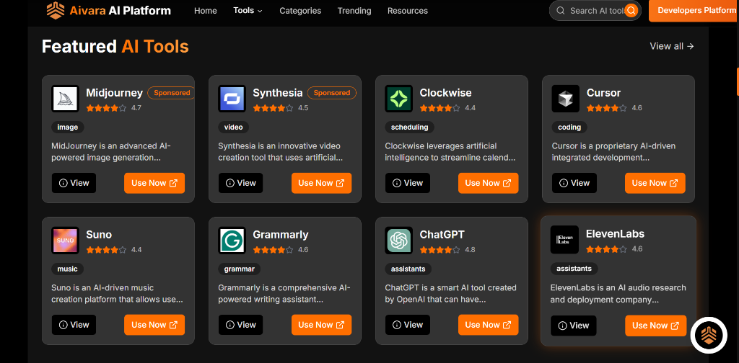This screenshot has height=363, width=739.
Task: Click the video category tag
Action: pos(233,127)
